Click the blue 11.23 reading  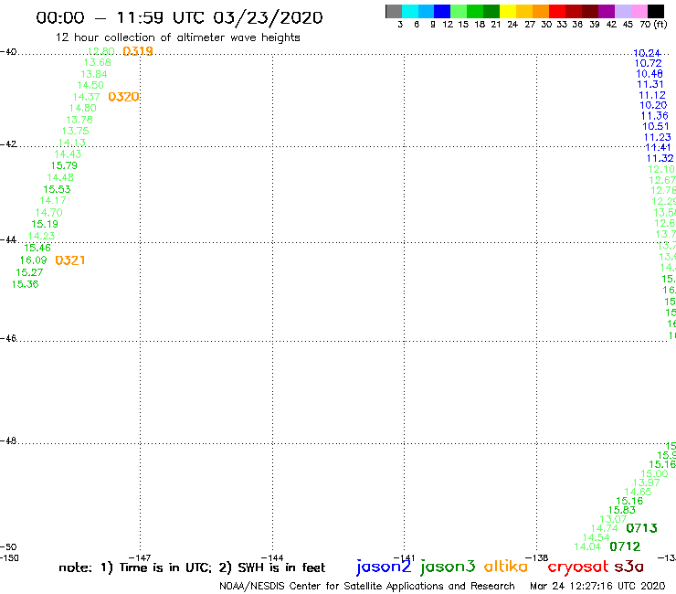(658, 138)
